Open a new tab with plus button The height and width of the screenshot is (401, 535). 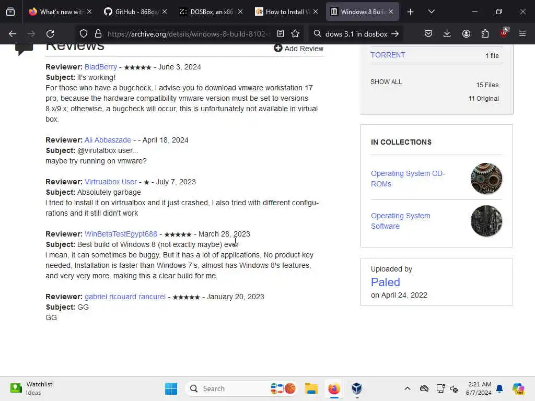[411, 12]
